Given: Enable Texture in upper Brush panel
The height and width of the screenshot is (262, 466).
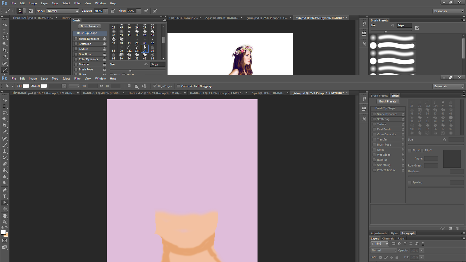Looking at the screenshot, I should 76,49.
